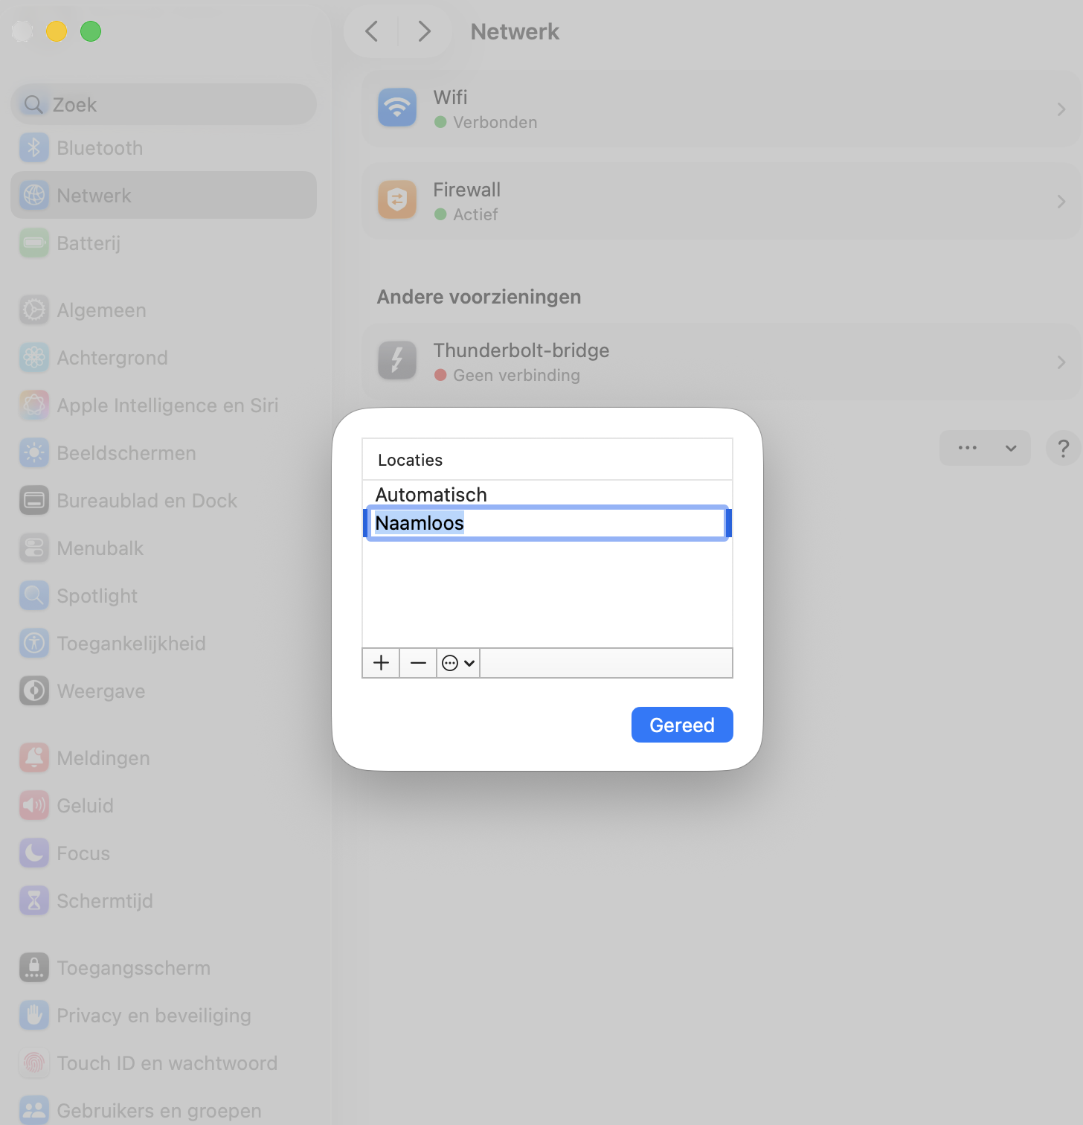This screenshot has height=1125, width=1083.
Task: Expand Wifi row chevron
Action: [1061, 109]
